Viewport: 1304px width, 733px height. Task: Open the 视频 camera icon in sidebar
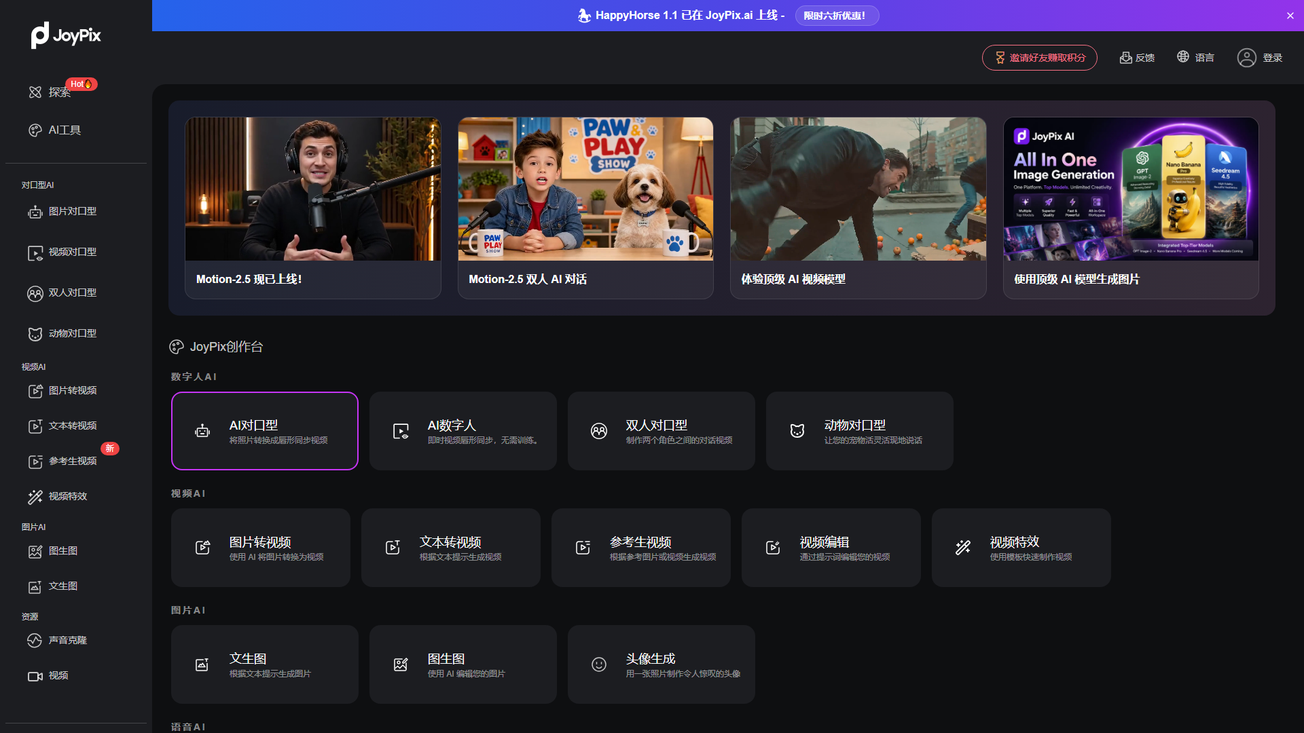tap(35, 676)
